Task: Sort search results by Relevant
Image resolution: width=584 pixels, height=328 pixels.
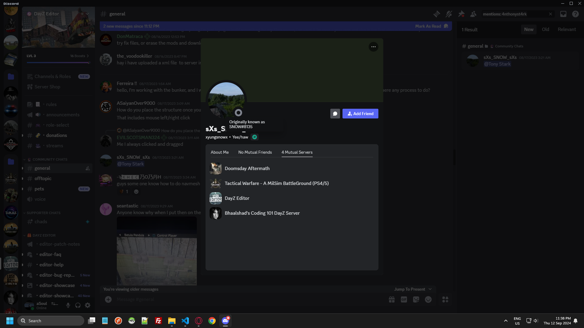Action: coord(567,29)
